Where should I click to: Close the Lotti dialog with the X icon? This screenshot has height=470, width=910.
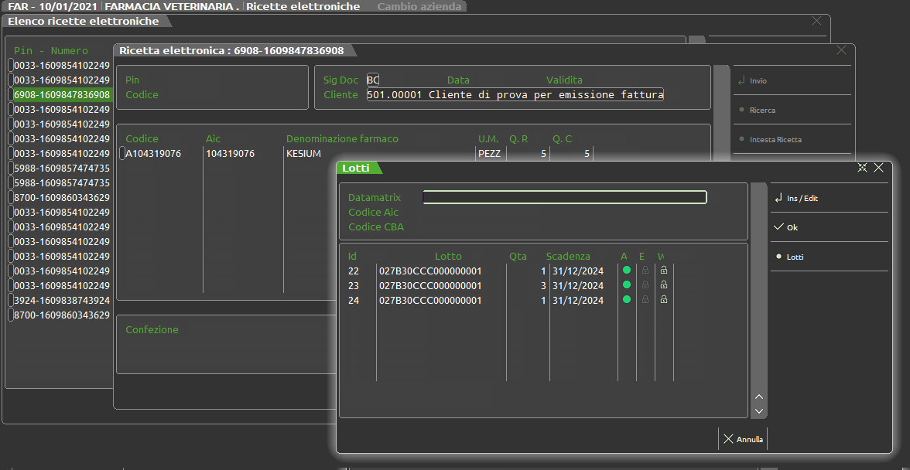click(x=878, y=168)
